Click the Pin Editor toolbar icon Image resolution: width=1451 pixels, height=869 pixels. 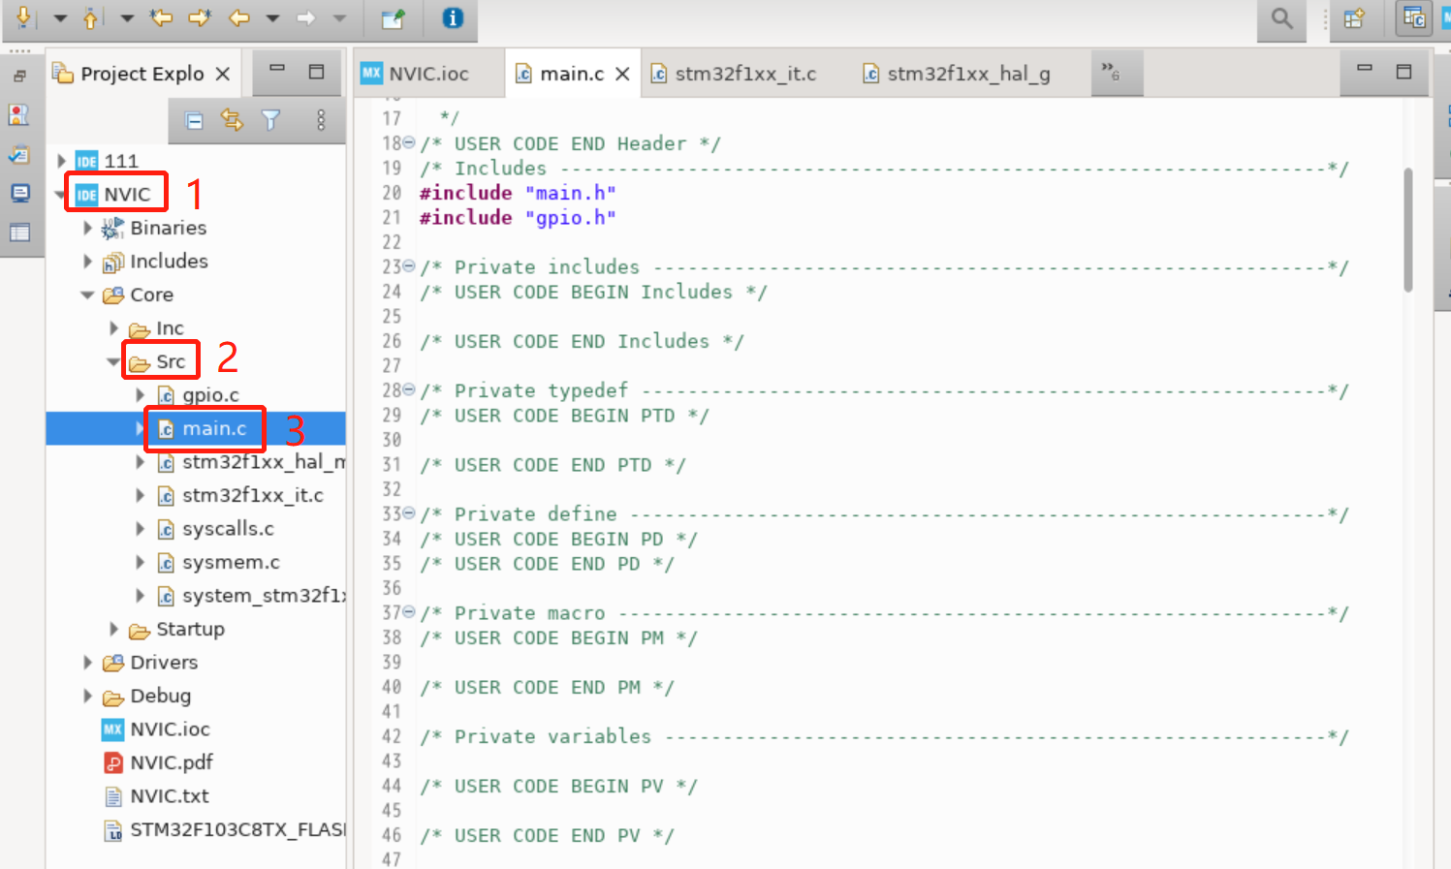pos(393,17)
